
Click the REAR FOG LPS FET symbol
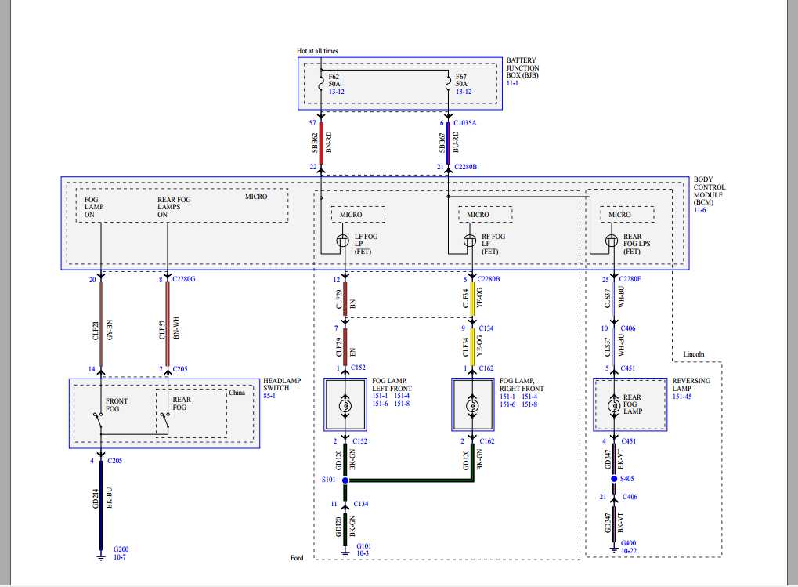point(612,241)
